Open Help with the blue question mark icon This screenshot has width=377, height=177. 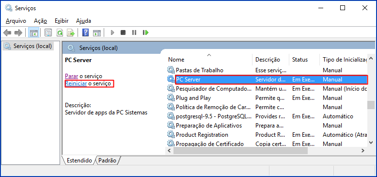pos(86,32)
